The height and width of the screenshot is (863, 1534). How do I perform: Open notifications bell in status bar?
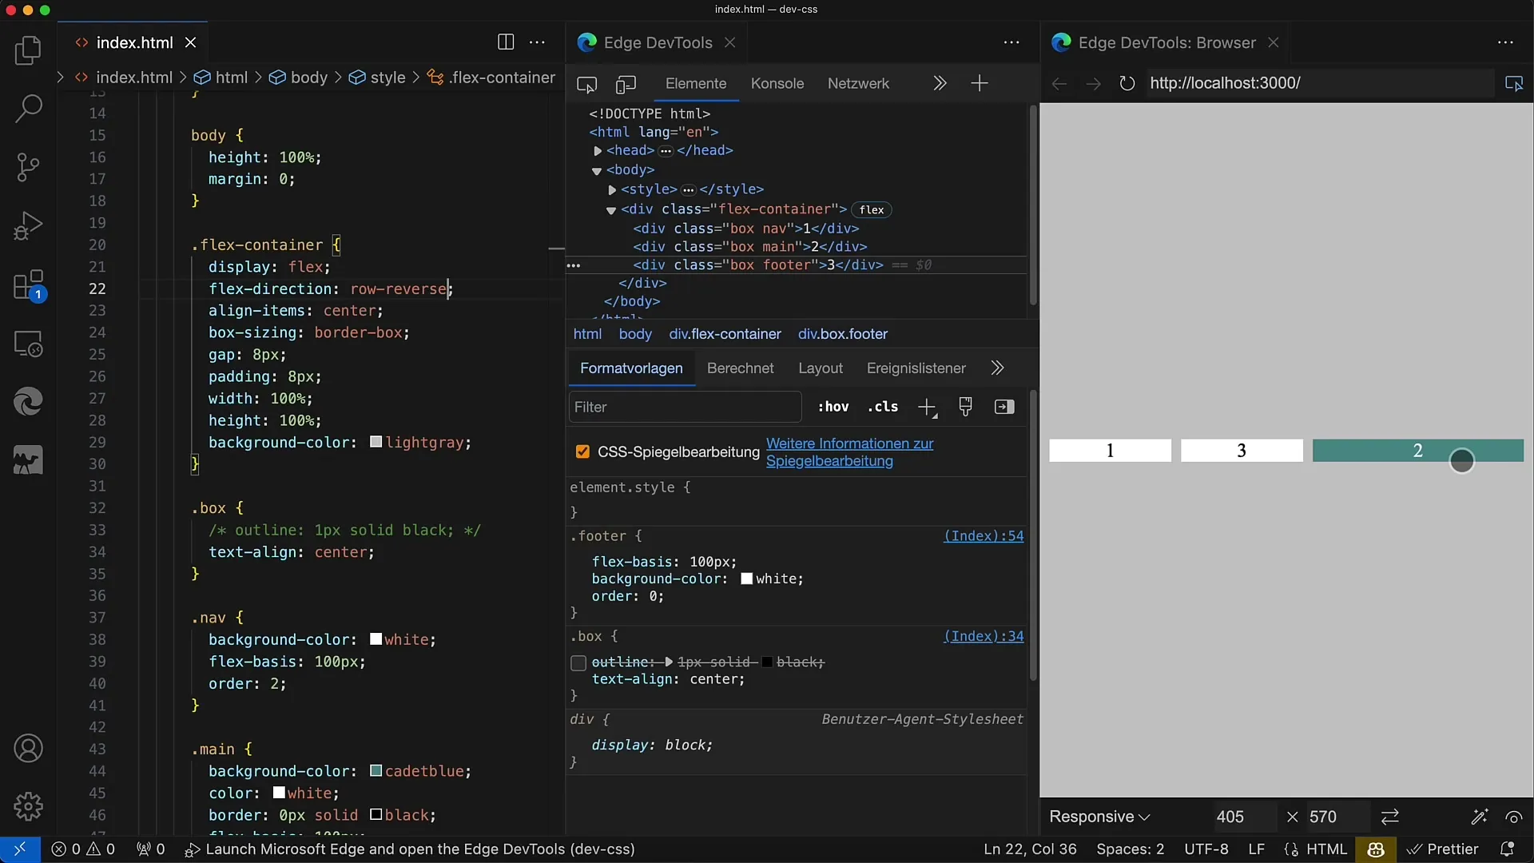tap(1508, 849)
